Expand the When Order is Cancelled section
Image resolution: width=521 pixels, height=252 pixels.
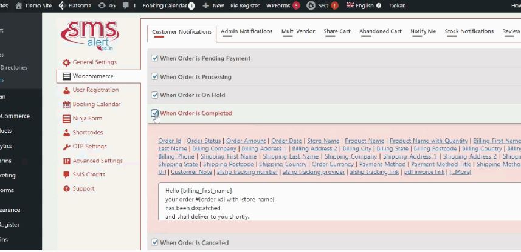pyautogui.click(x=334, y=242)
